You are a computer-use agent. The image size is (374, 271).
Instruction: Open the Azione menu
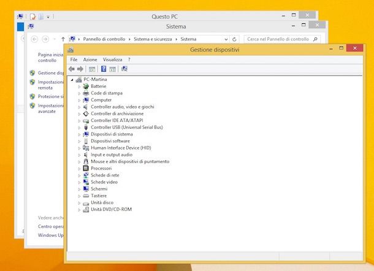pos(90,59)
